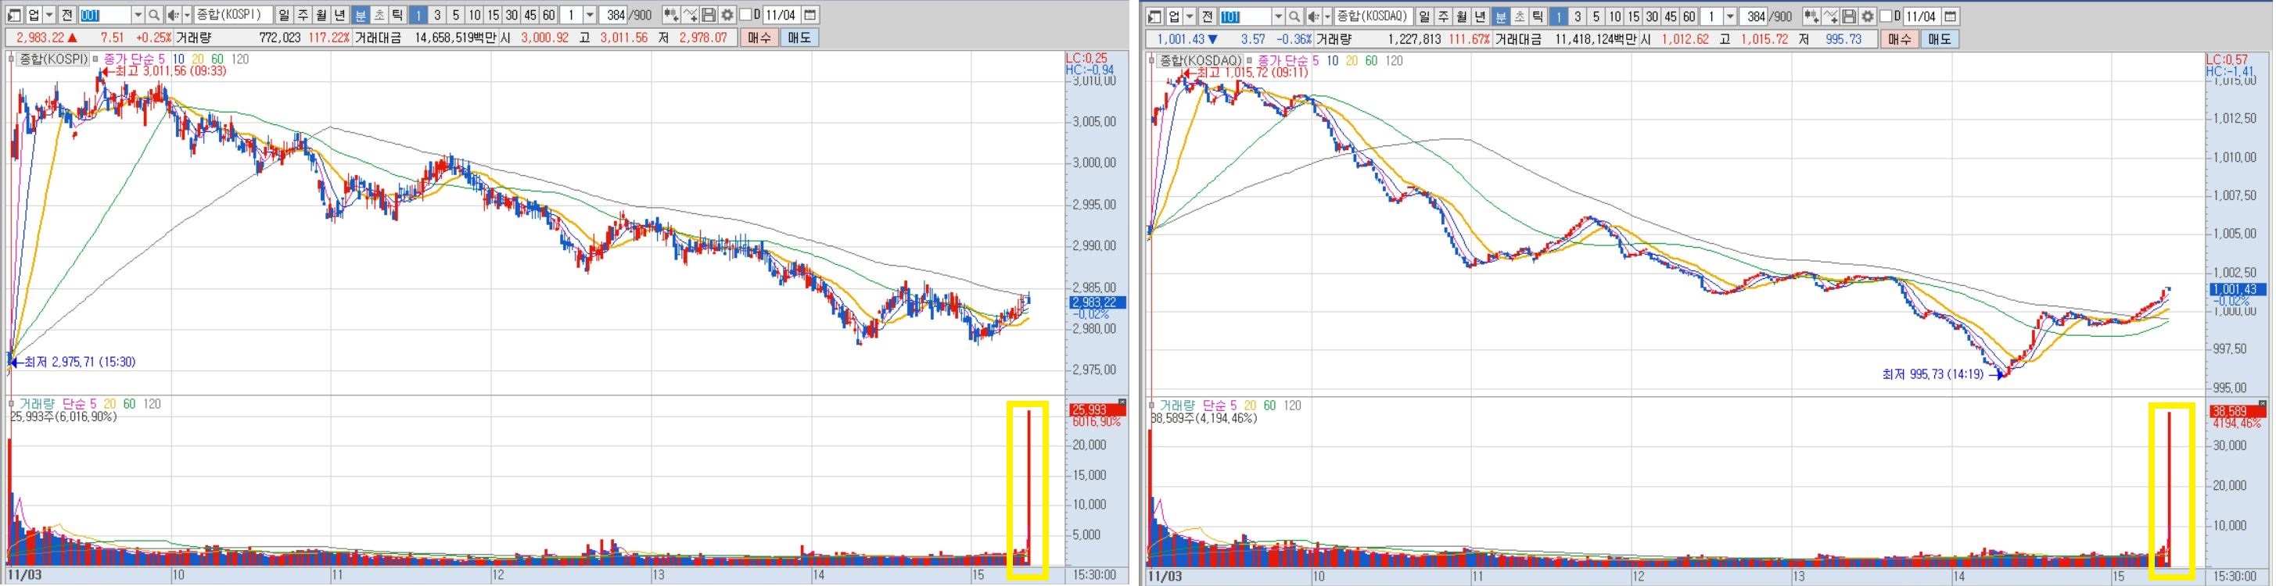Click the add-line-indicator icon in KOSPI toolbar
This screenshot has width=2276, height=586.
pos(690,15)
